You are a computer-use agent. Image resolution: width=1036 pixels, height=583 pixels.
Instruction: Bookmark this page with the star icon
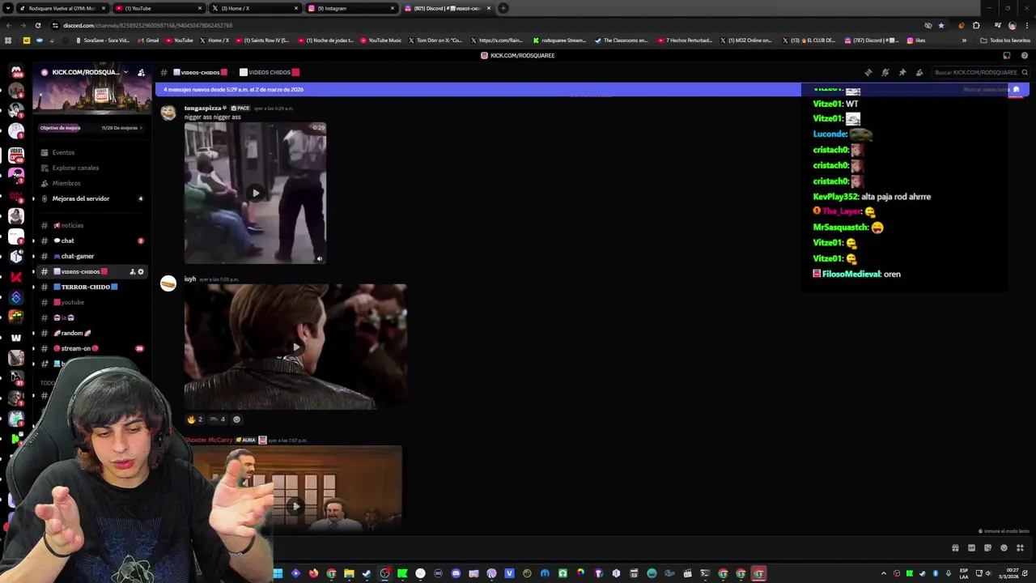(x=940, y=25)
